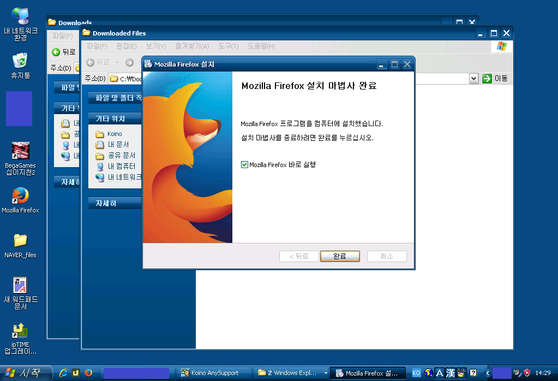Image resolution: width=558 pixels, height=381 pixels.
Task: Open 파일(F) menu in Downloads window
Action: (x=63, y=36)
